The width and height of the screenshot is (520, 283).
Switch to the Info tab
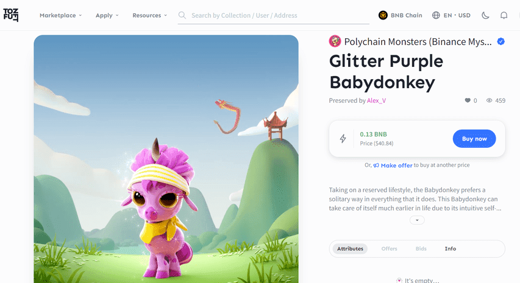coord(451,248)
